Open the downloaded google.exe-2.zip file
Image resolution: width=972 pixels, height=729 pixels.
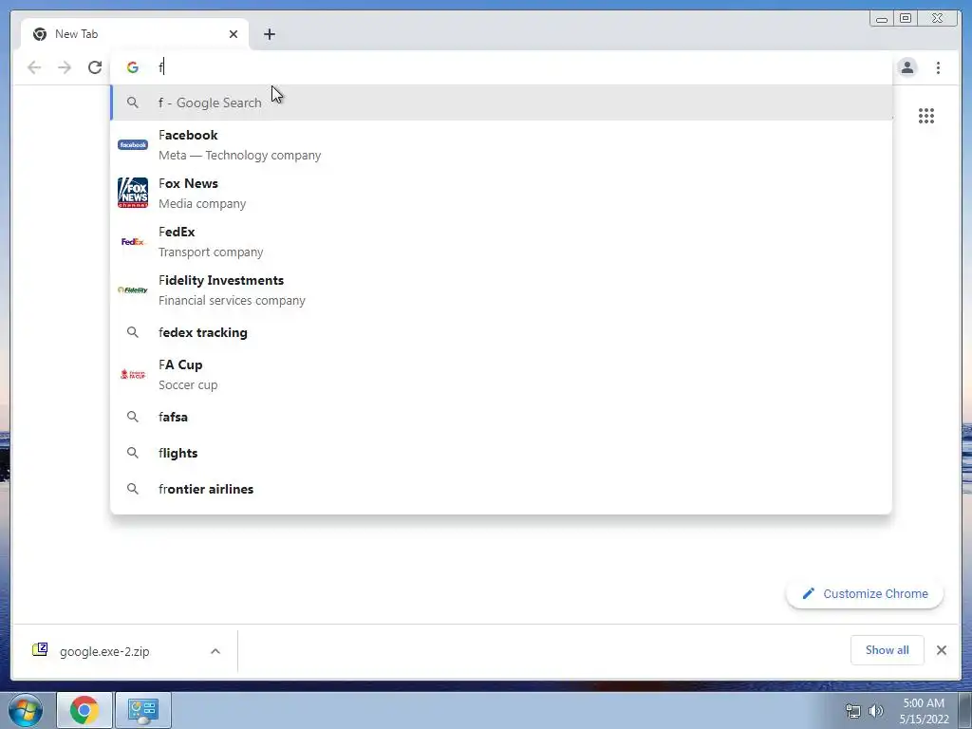(x=104, y=651)
